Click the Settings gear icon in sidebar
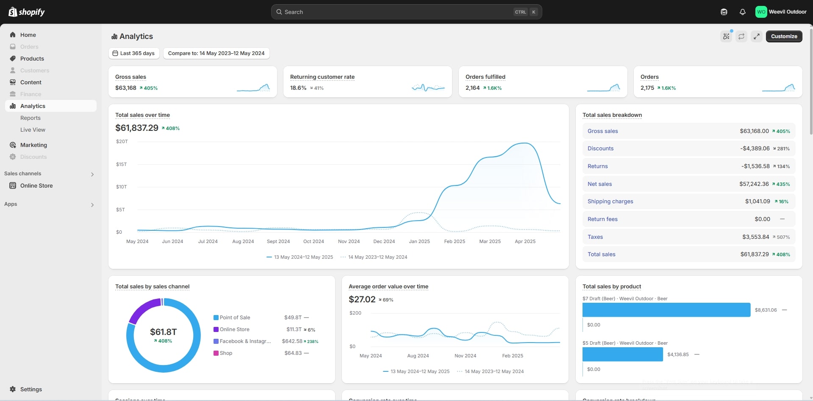The image size is (813, 401). 13,389
